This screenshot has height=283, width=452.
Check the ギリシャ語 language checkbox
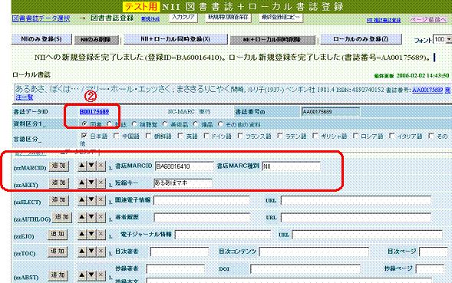coord(315,136)
